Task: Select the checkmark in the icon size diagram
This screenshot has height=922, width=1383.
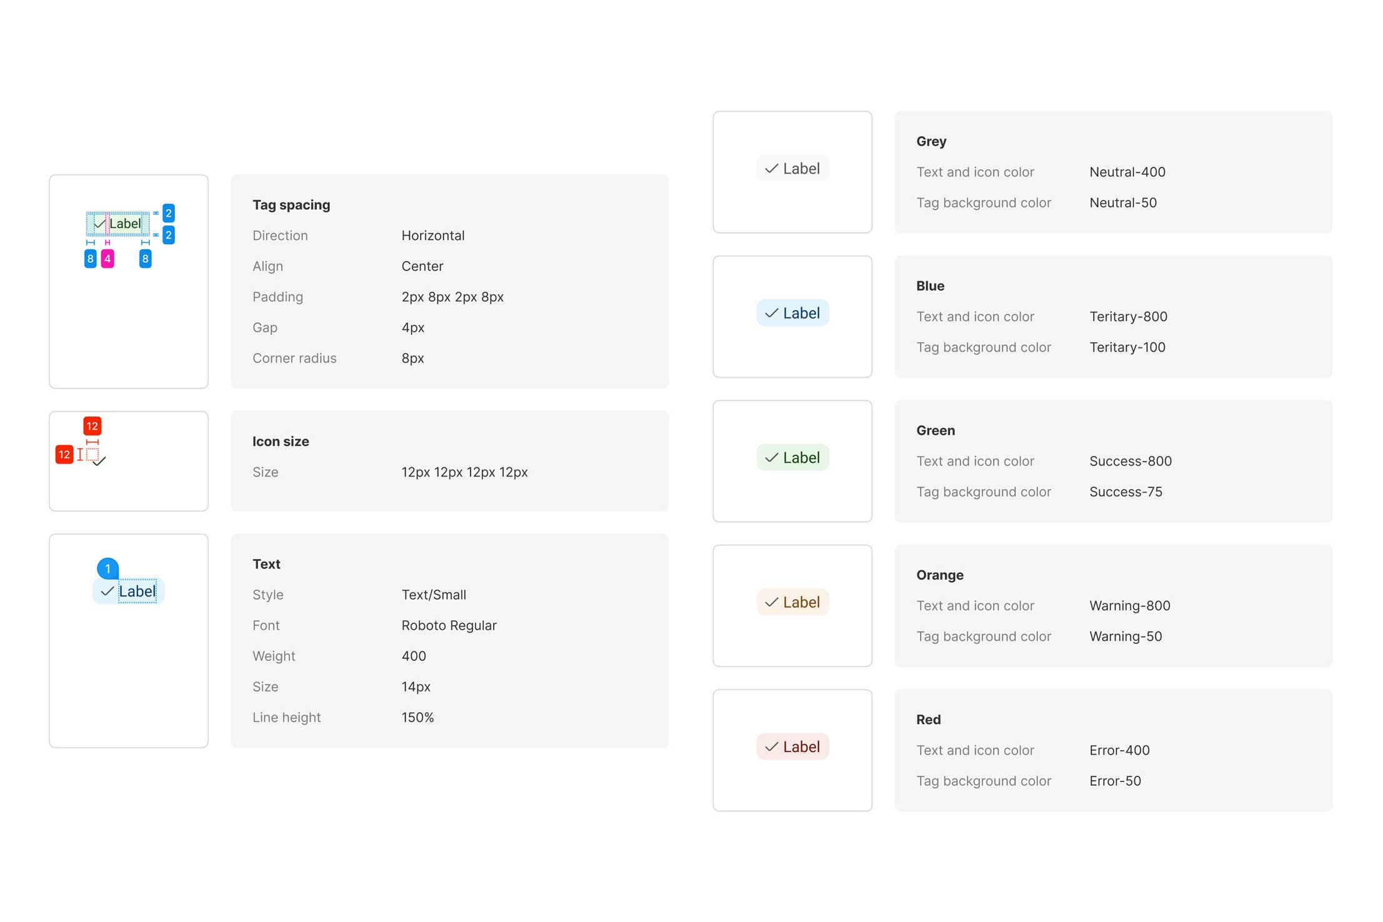Action: click(99, 461)
